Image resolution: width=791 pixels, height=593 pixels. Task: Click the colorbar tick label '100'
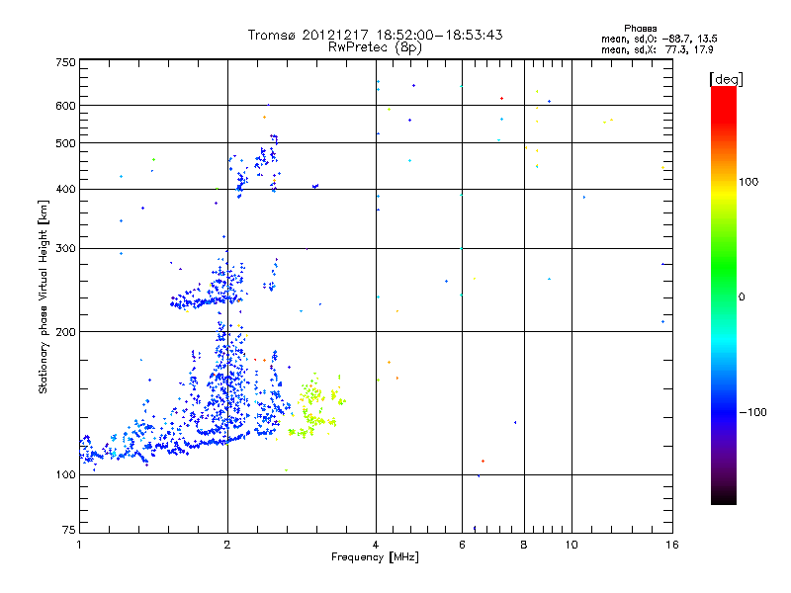[x=748, y=182]
